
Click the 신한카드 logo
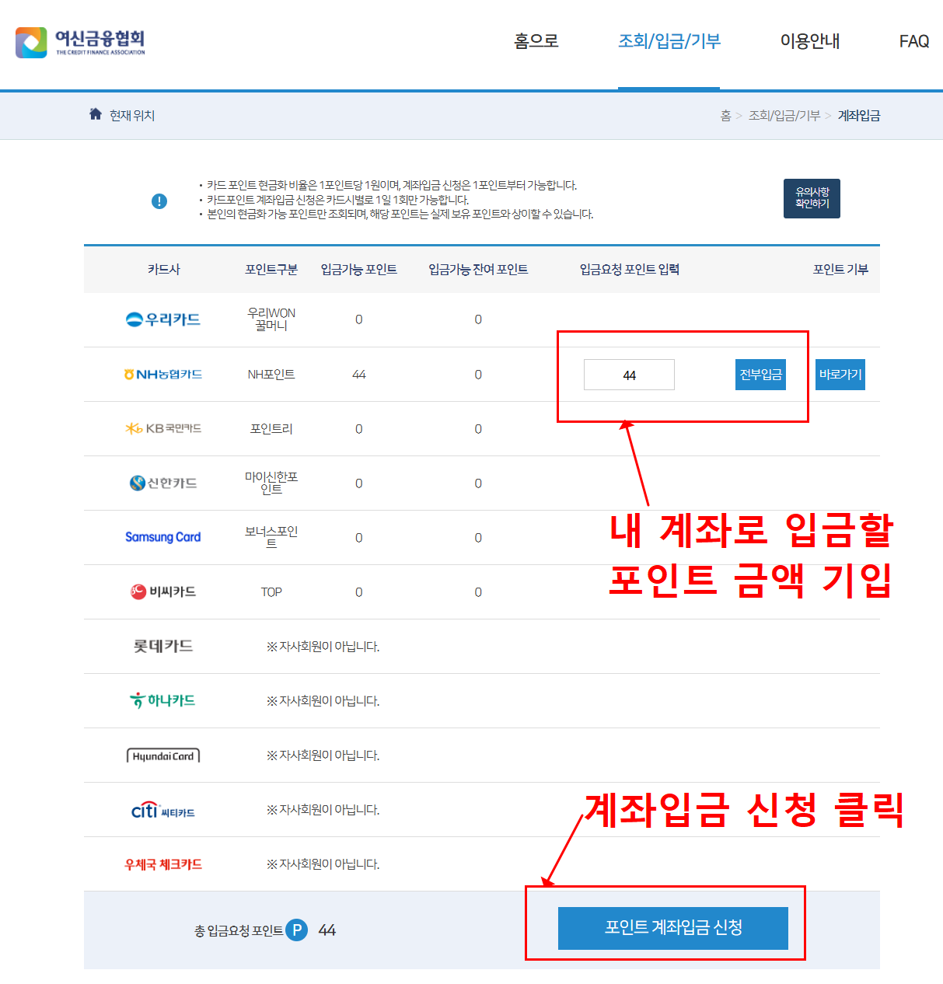163,483
